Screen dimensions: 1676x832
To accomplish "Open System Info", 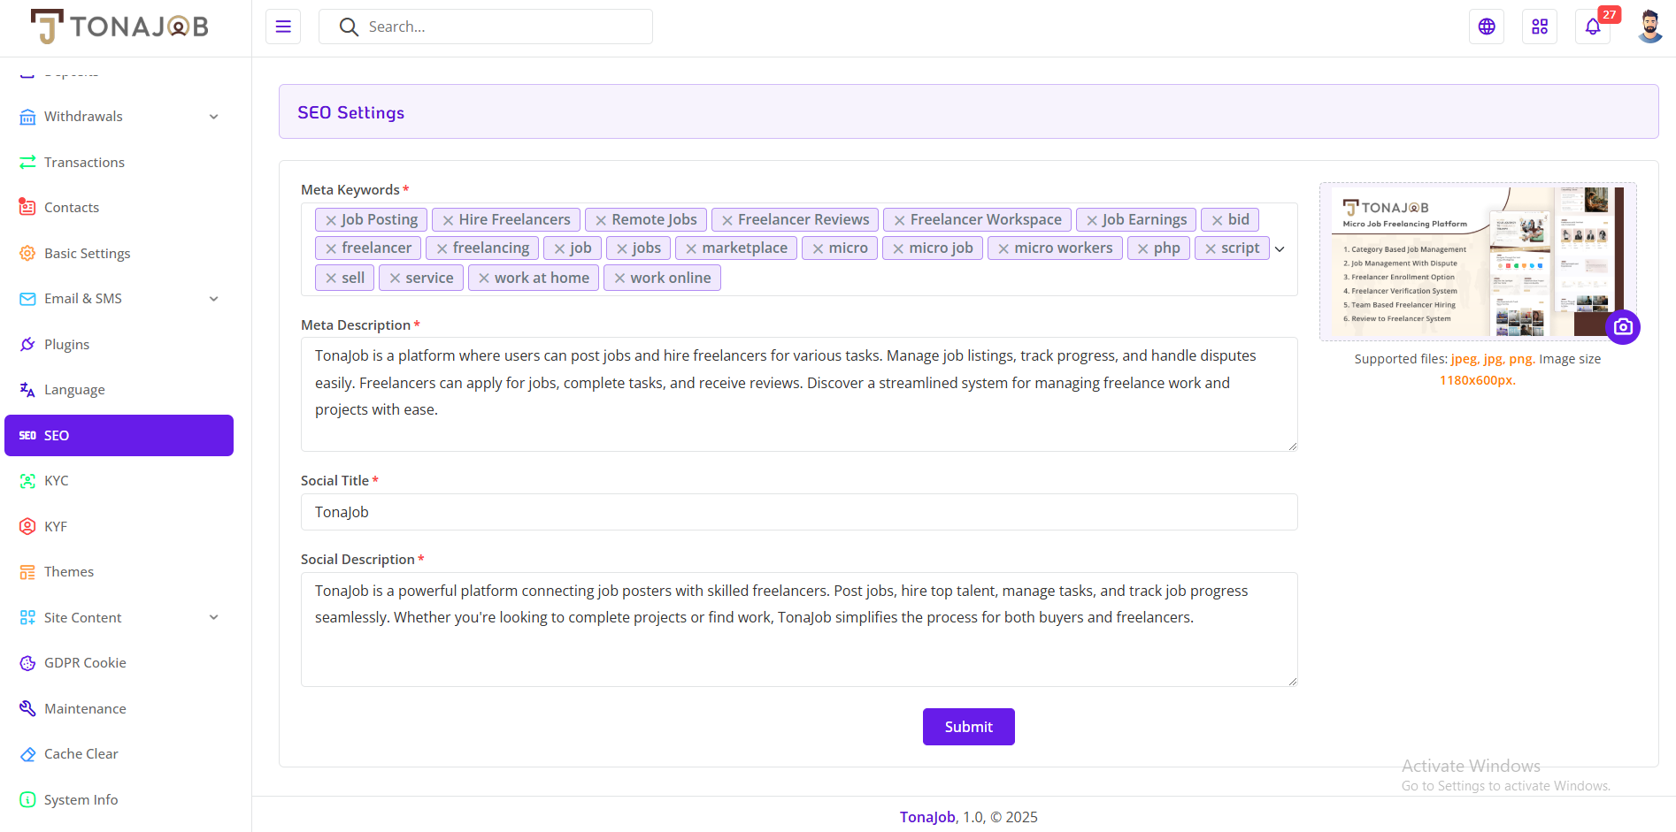I will pyautogui.click(x=119, y=799).
